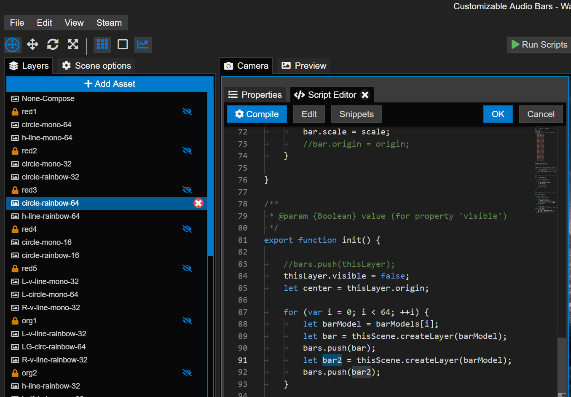
Task: Click the lock icon on red2
Action: 15,151
